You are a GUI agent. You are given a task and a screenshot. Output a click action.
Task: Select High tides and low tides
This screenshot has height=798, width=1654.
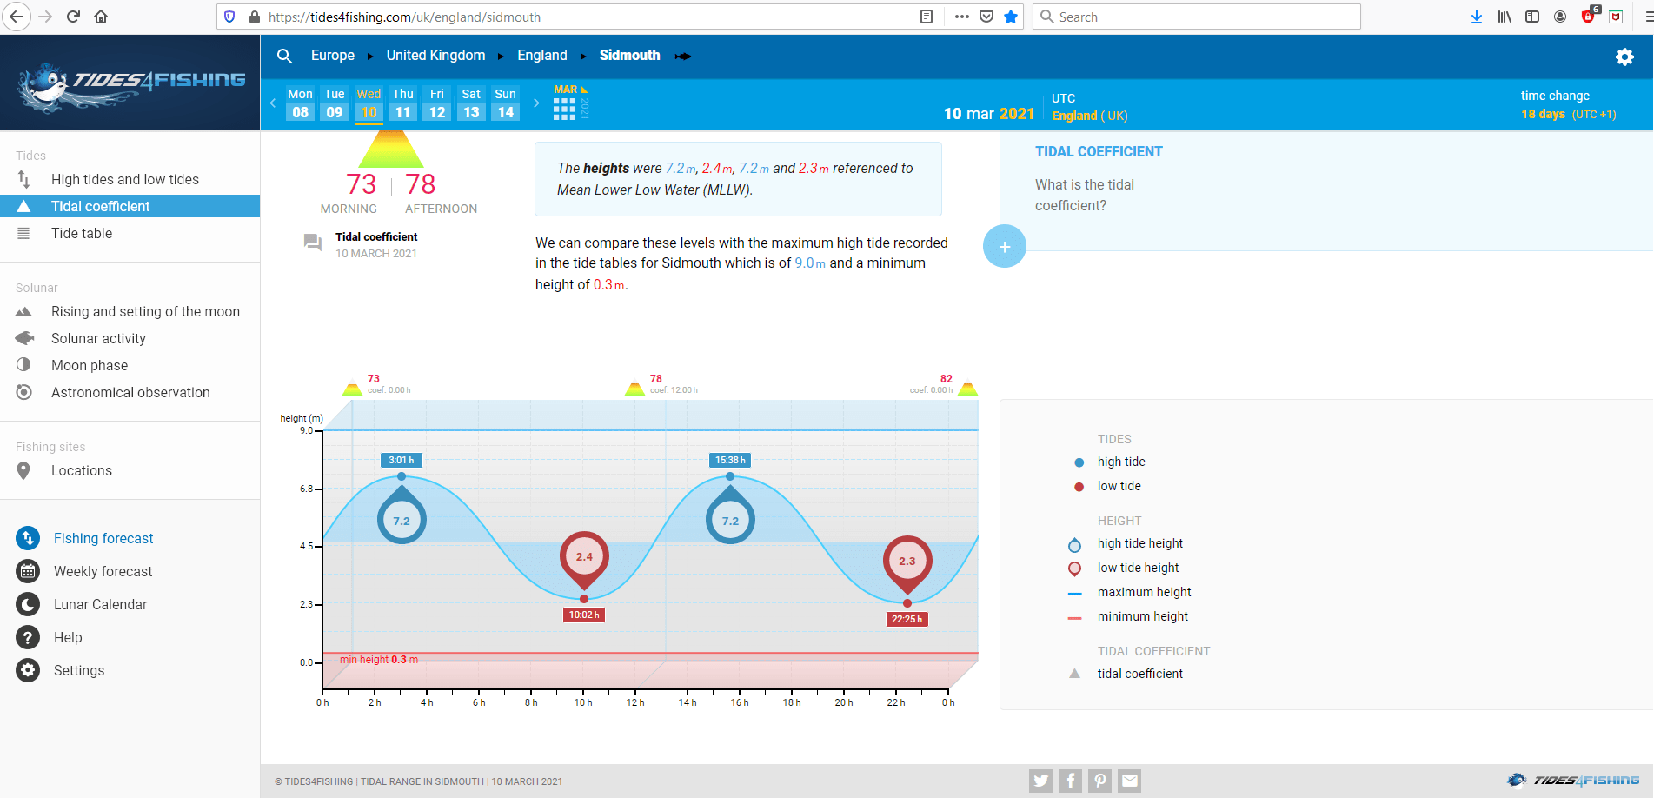(x=124, y=179)
